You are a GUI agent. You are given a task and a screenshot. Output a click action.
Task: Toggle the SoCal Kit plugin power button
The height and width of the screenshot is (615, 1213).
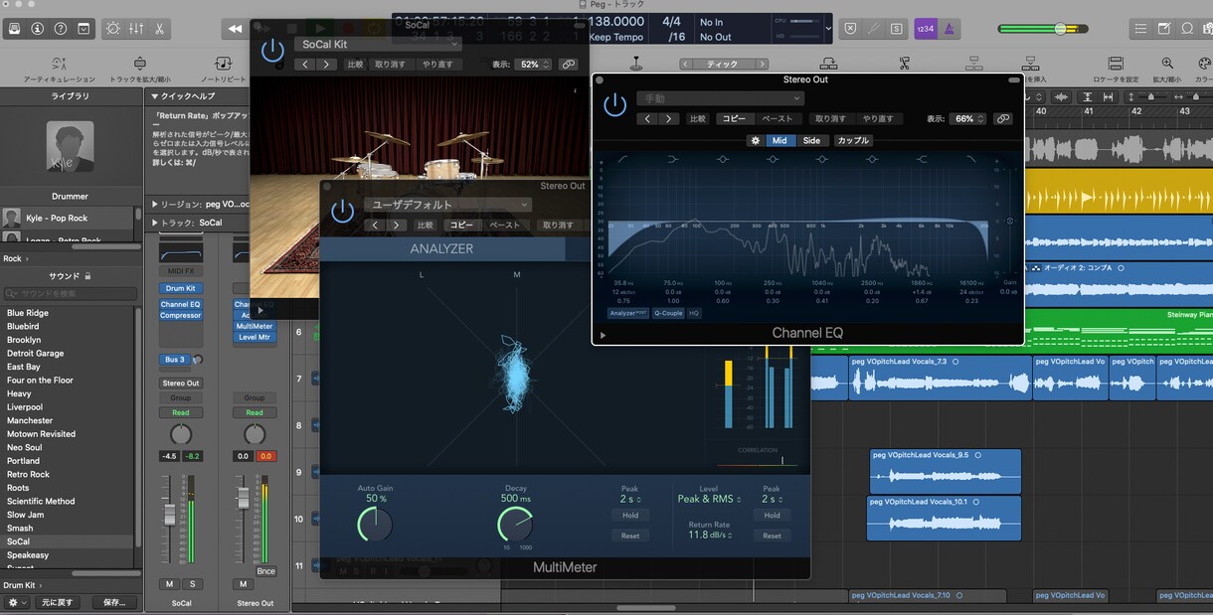271,50
